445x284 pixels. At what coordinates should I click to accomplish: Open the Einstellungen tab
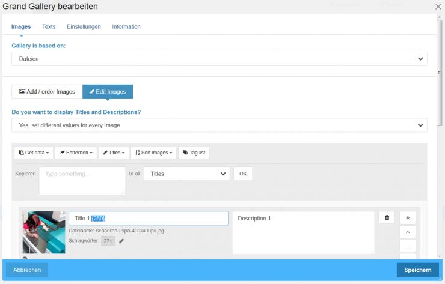click(84, 26)
